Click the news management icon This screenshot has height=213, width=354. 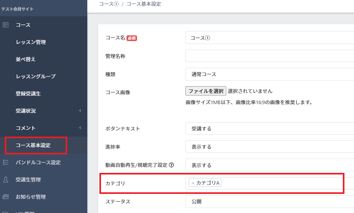point(5,197)
